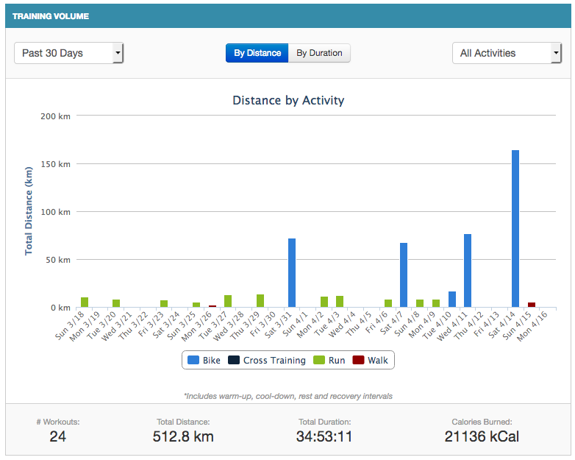Click the Sun 3/18 green run bar
This screenshot has width=575, height=460.
(85, 302)
